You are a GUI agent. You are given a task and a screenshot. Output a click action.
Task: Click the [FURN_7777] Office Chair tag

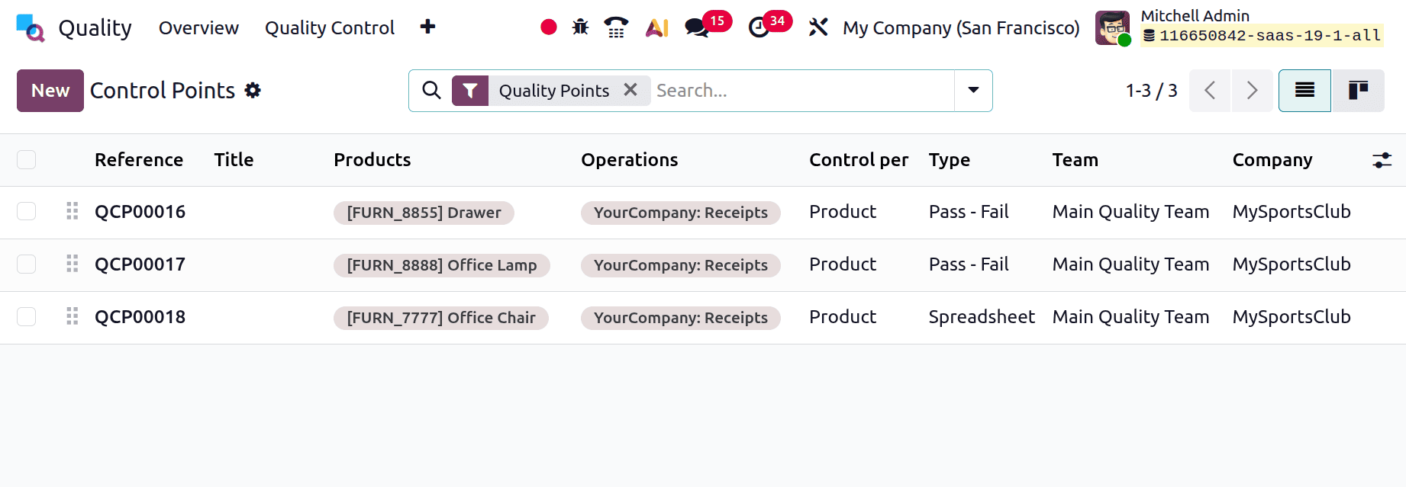(441, 318)
